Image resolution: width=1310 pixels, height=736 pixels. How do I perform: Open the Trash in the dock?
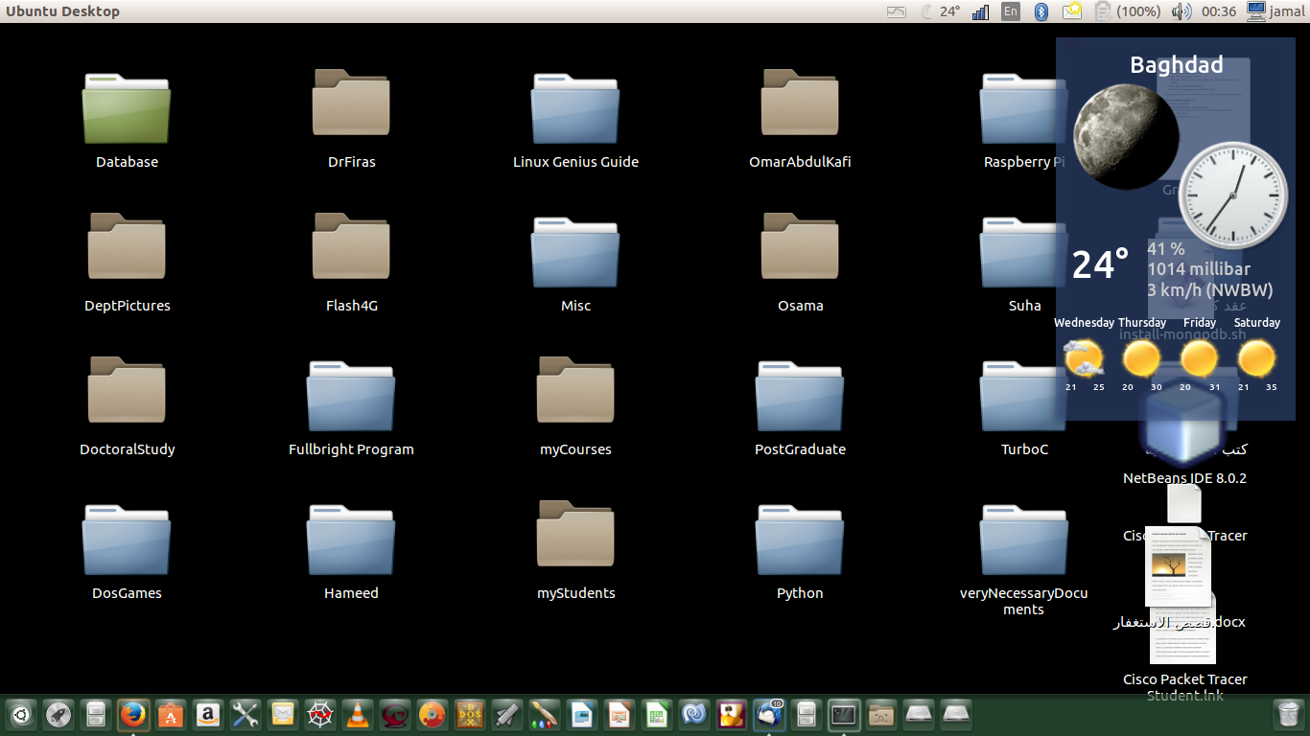[1286, 714]
